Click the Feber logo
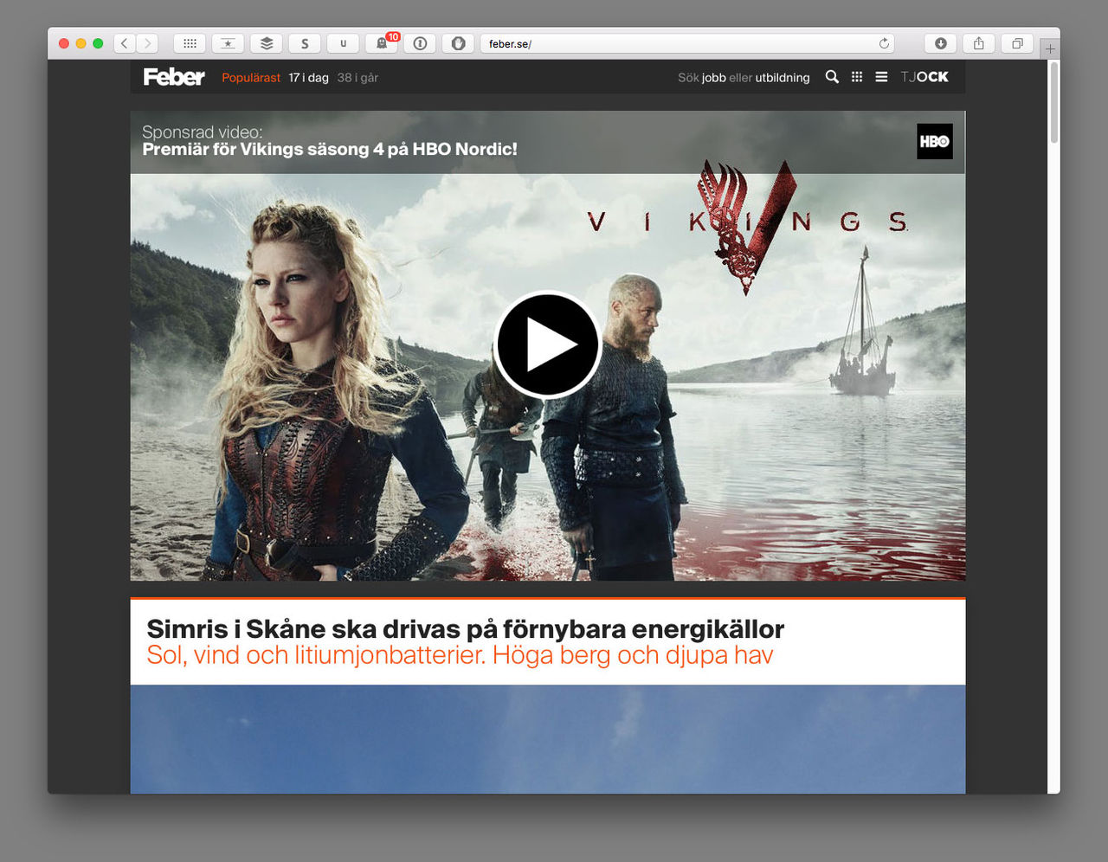1108x862 pixels. [x=174, y=77]
